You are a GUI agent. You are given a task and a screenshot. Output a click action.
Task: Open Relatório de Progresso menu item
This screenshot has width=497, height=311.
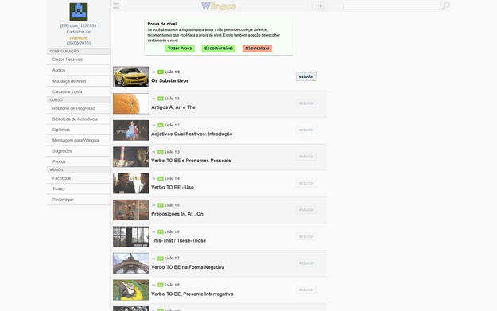[x=78, y=108]
